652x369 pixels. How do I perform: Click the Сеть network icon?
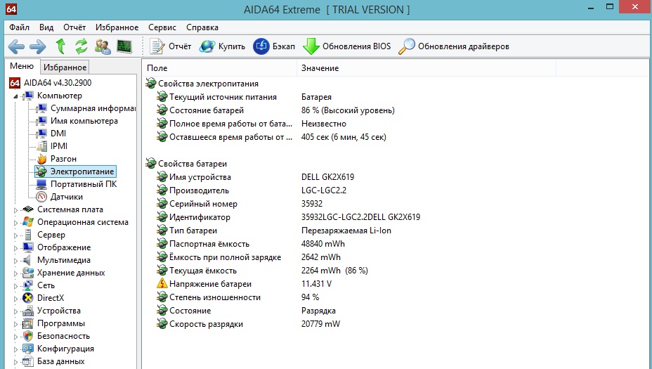pos(28,285)
